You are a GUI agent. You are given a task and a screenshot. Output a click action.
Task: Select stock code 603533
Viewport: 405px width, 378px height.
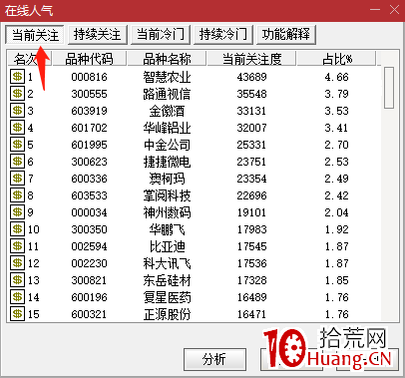pyautogui.click(x=89, y=195)
